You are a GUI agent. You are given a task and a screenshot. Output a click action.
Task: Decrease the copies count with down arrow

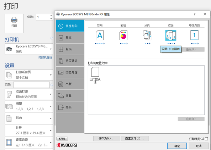click(51, 19)
